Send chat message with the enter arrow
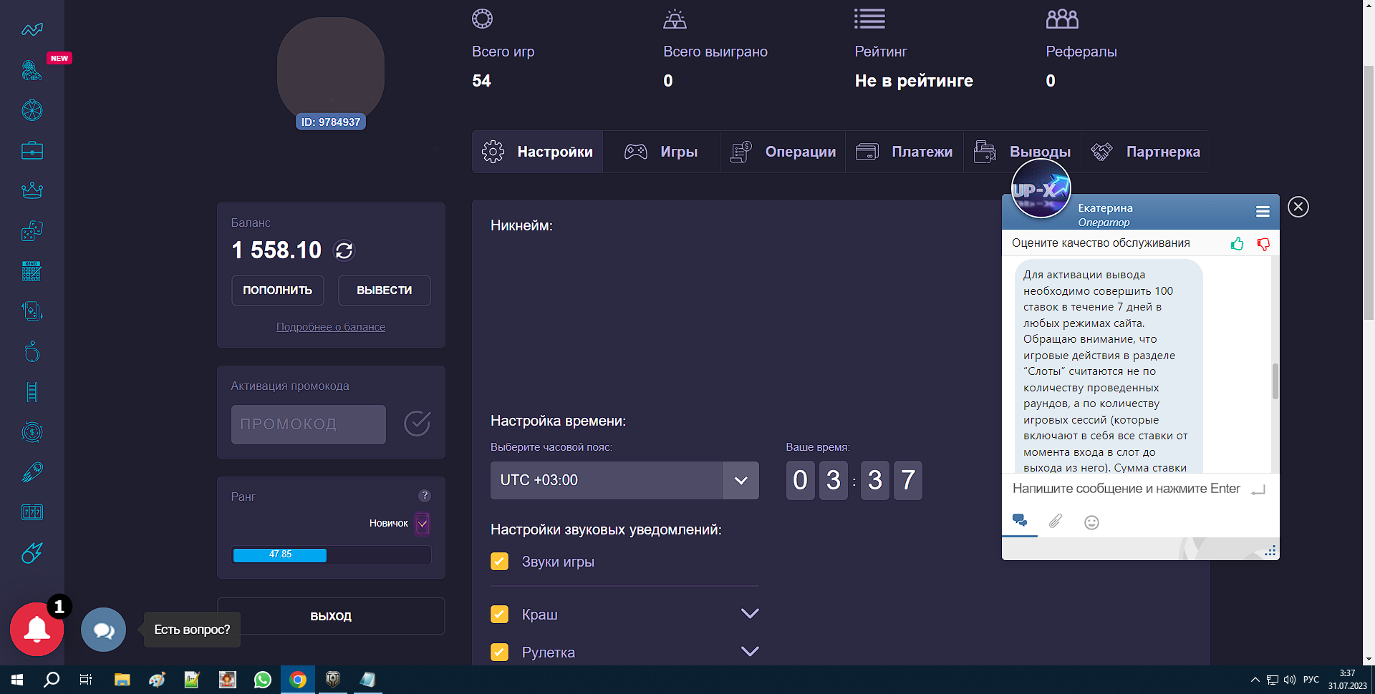 1258,489
